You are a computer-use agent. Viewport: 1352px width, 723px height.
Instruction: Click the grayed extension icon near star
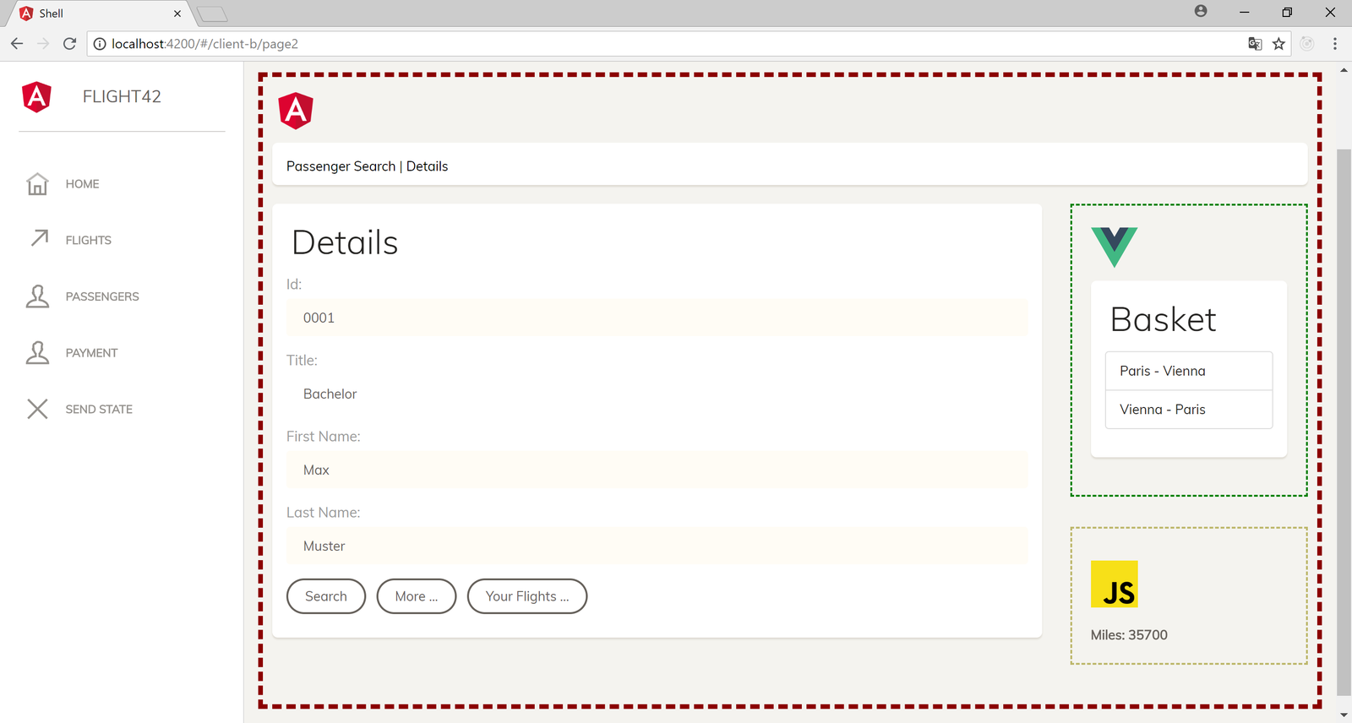pyautogui.click(x=1307, y=44)
